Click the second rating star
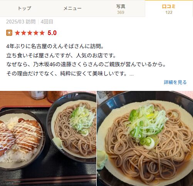This screenshot has height=186, width=193. (23, 33)
